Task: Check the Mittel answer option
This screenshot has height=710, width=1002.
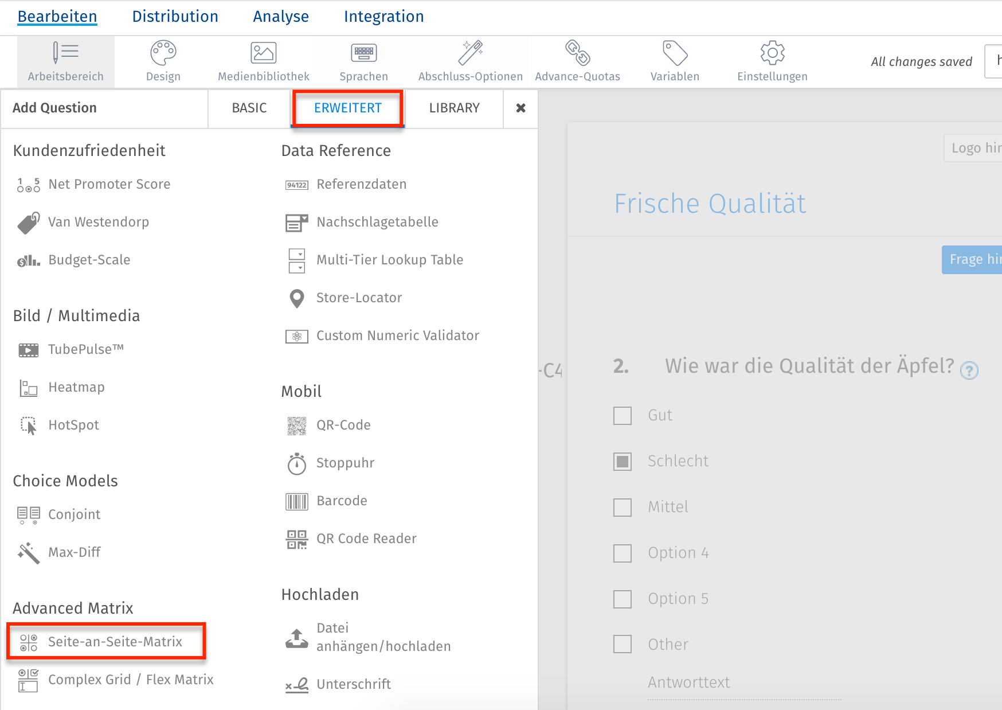Action: point(622,507)
